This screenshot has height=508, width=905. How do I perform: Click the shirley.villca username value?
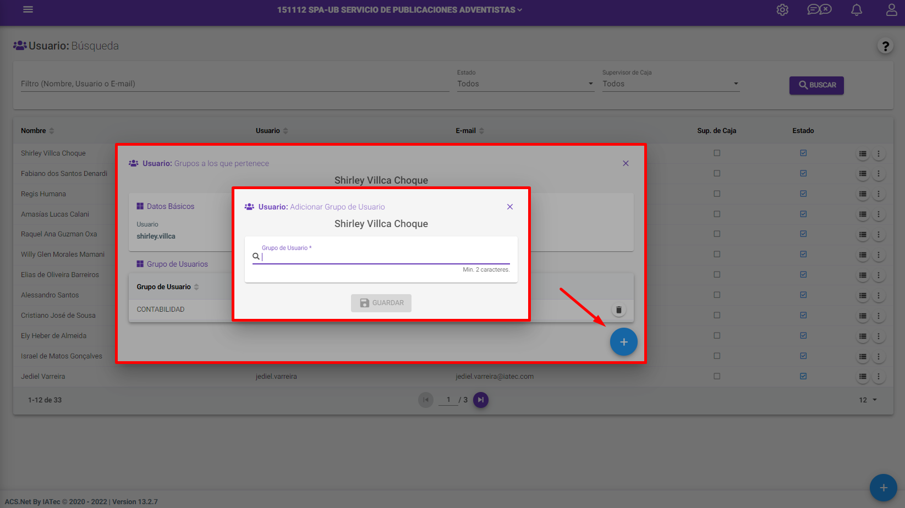coord(156,236)
